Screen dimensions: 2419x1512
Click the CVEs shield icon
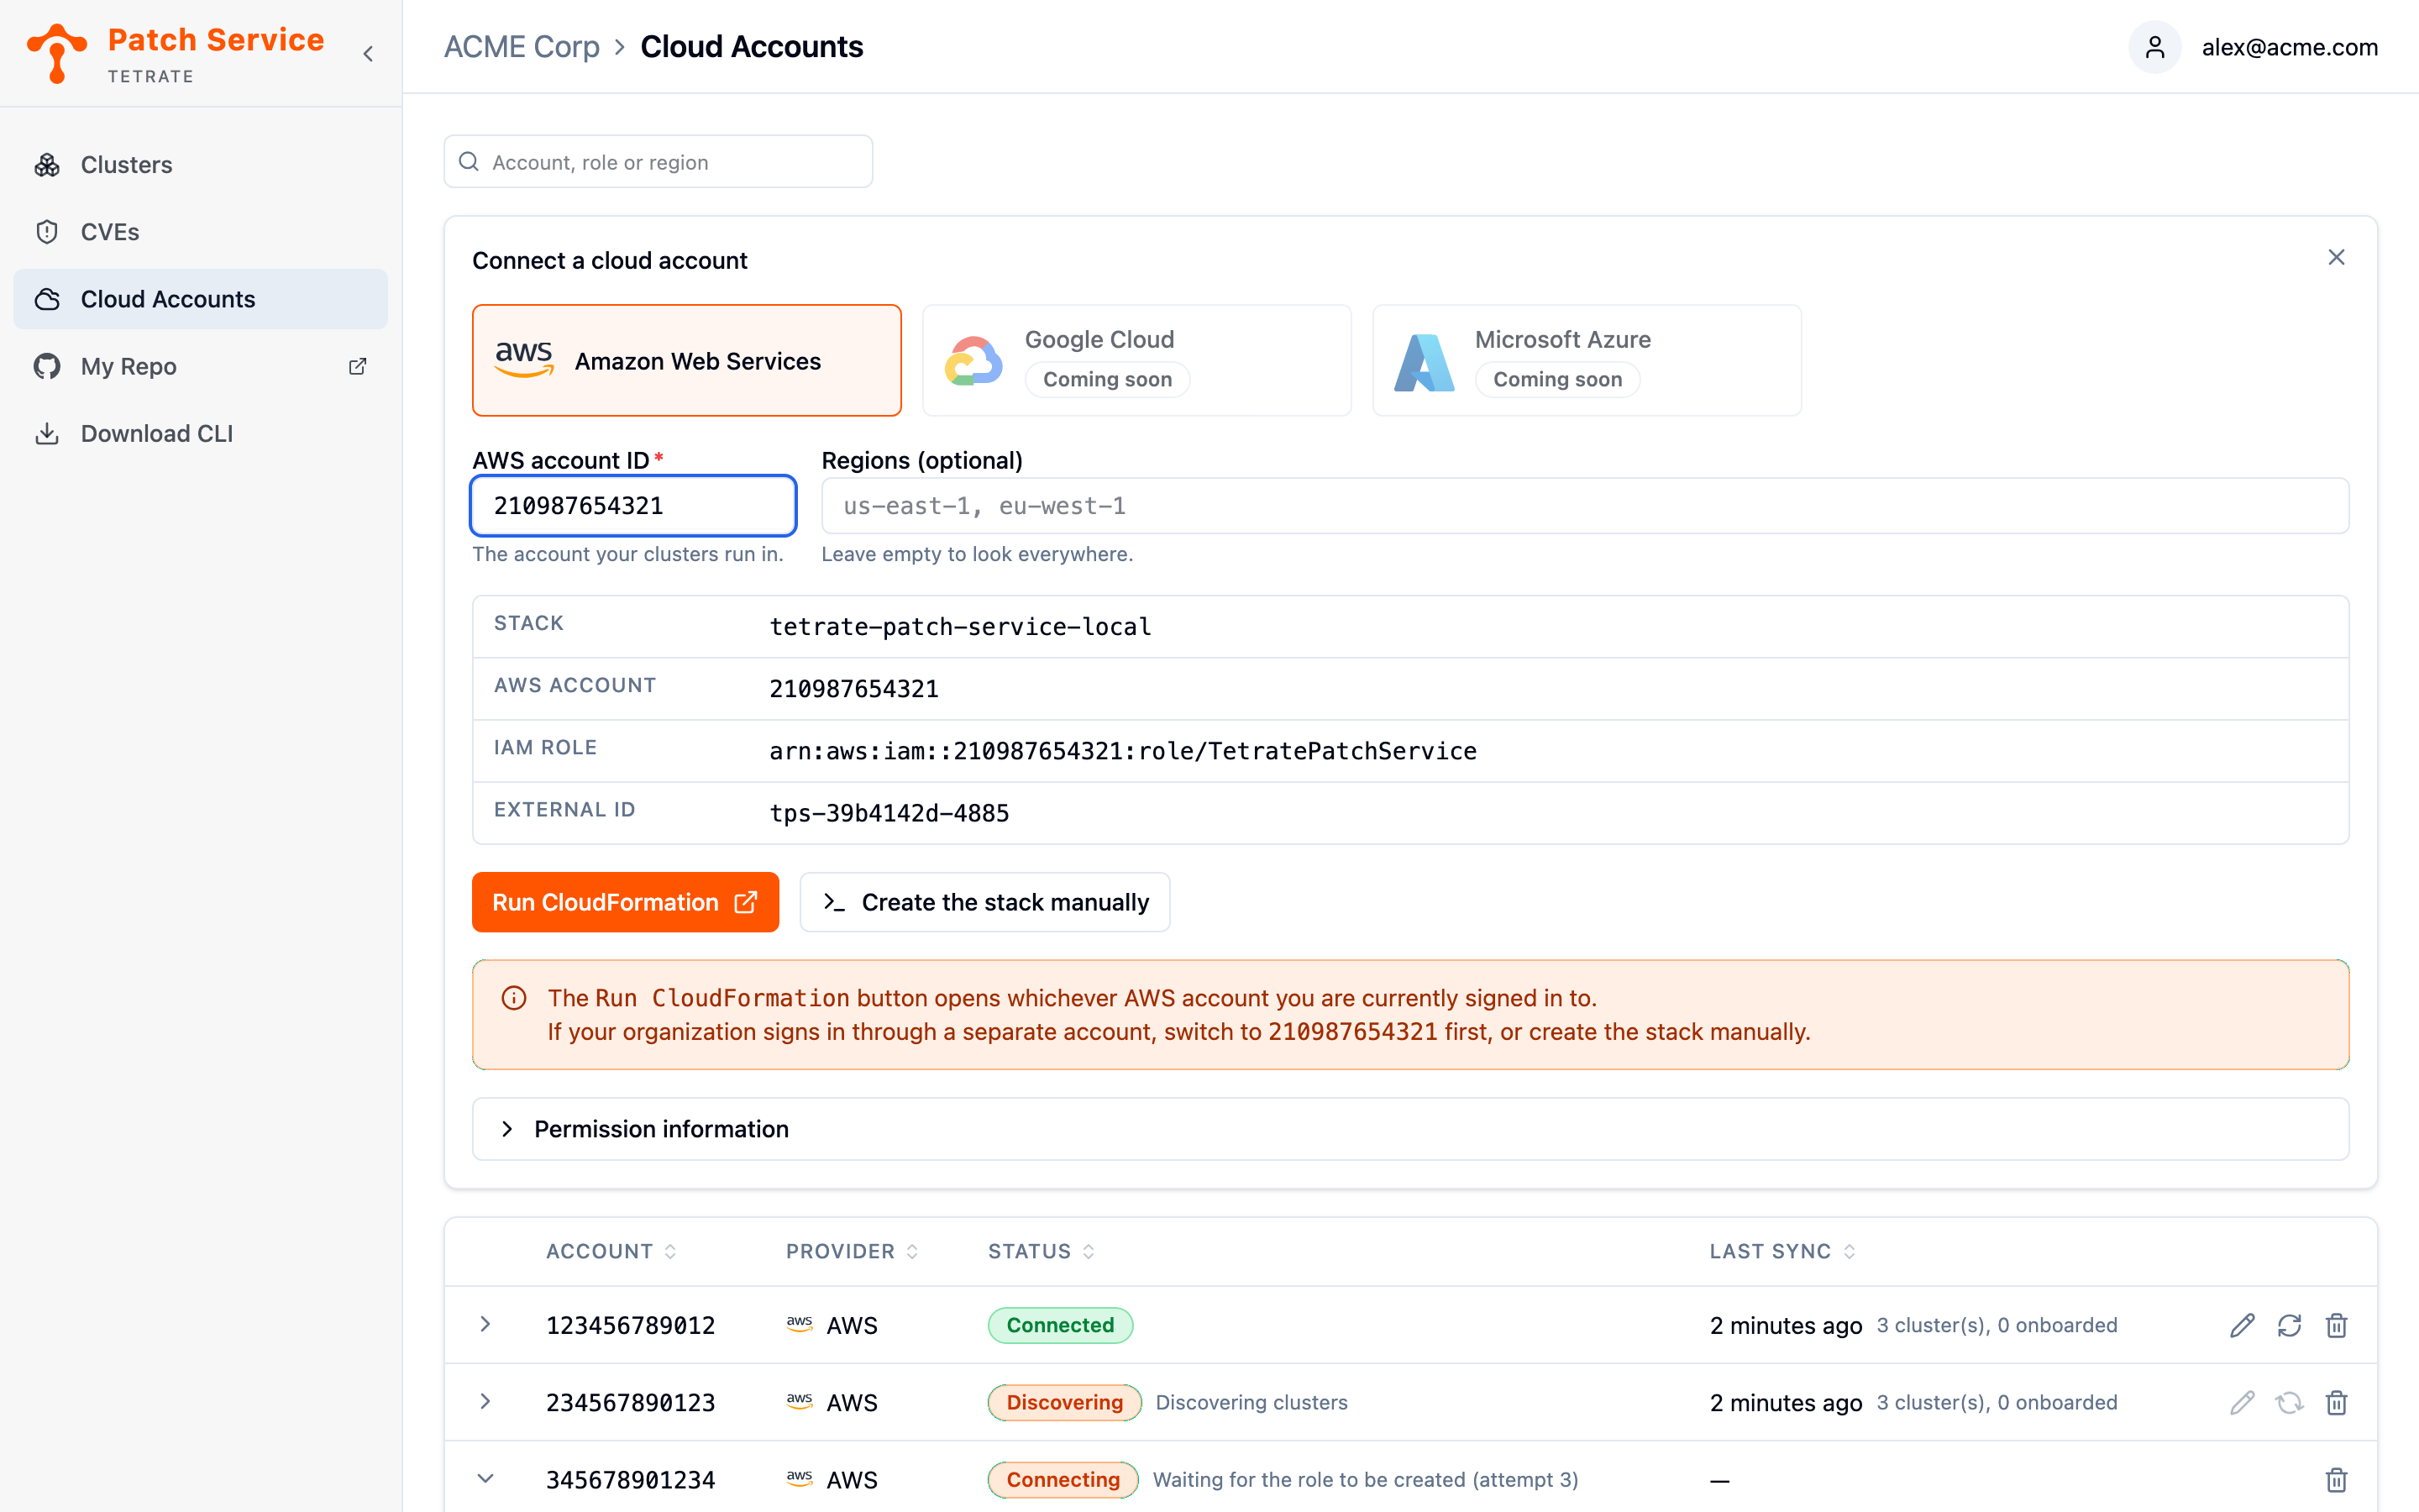click(x=47, y=231)
